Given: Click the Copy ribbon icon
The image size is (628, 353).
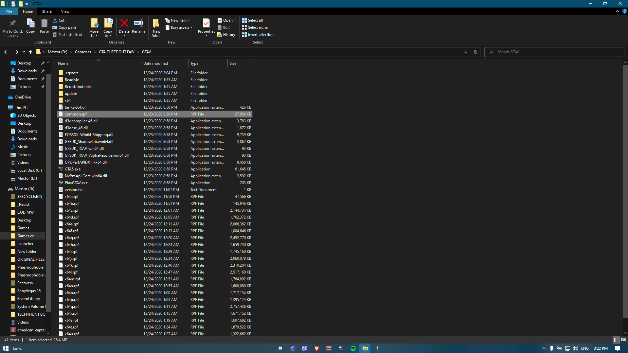Looking at the screenshot, I should click(x=30, y=24).
